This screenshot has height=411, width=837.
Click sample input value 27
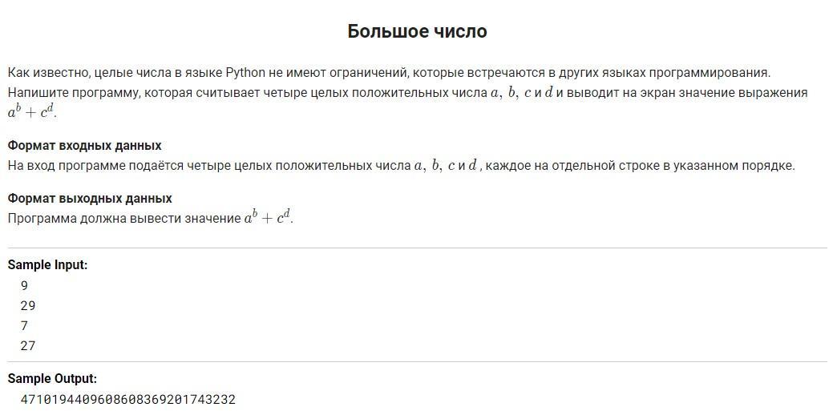(x=28, y=345)
